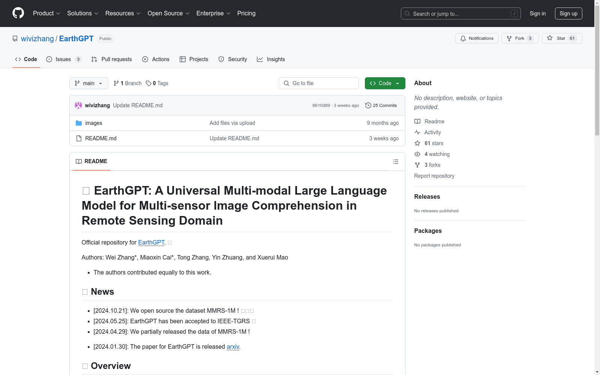Switch to the Actions tab
Screen dimensions: 600x375
tap(156, 59)
